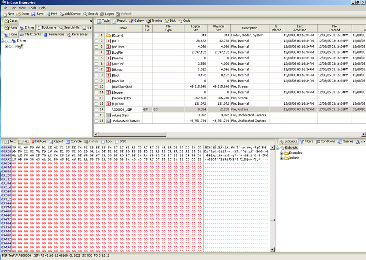Tick the checkbox for row 8 $Boot
The height and width of the screenshot is (260, 366).
pyautogui.click(x=97, y=75)
